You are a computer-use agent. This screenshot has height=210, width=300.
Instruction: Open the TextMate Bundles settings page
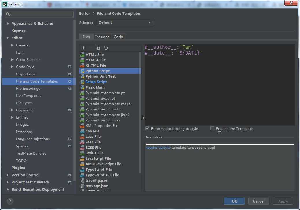[31, 153]
